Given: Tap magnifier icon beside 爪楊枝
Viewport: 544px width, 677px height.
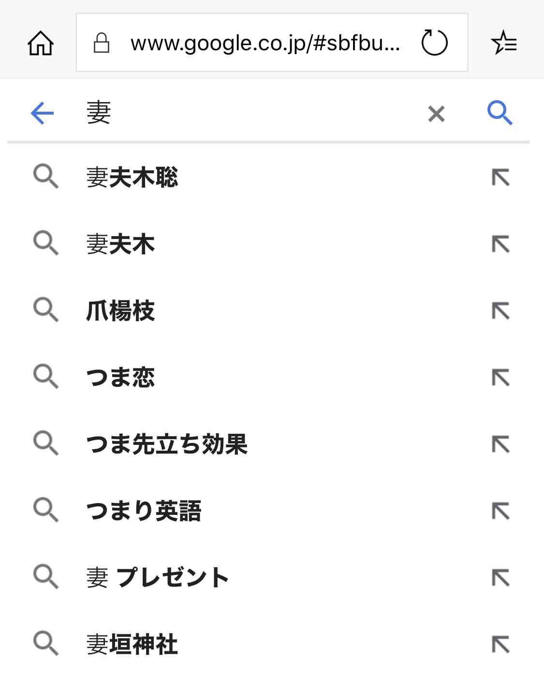Looking at the screenshot, I should coord(46,310).
